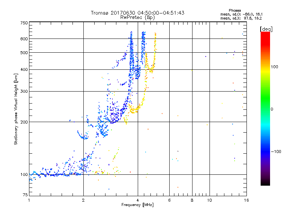The height and width of the screenshot is (218, 290).
Task: Click the y-axis tick label '75'
Action: (25, 195)
